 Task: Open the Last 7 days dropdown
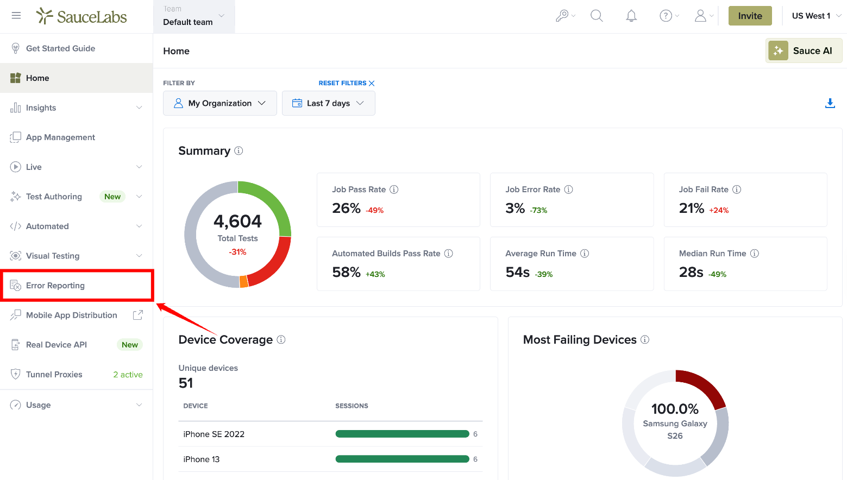329,103
